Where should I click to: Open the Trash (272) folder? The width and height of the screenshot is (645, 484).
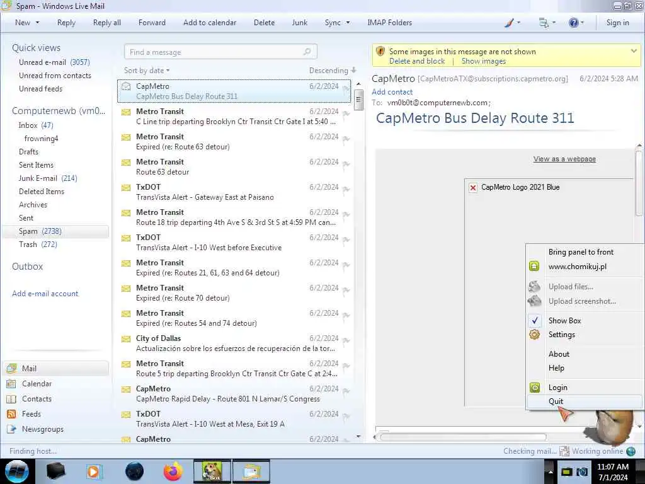[38, 245]
